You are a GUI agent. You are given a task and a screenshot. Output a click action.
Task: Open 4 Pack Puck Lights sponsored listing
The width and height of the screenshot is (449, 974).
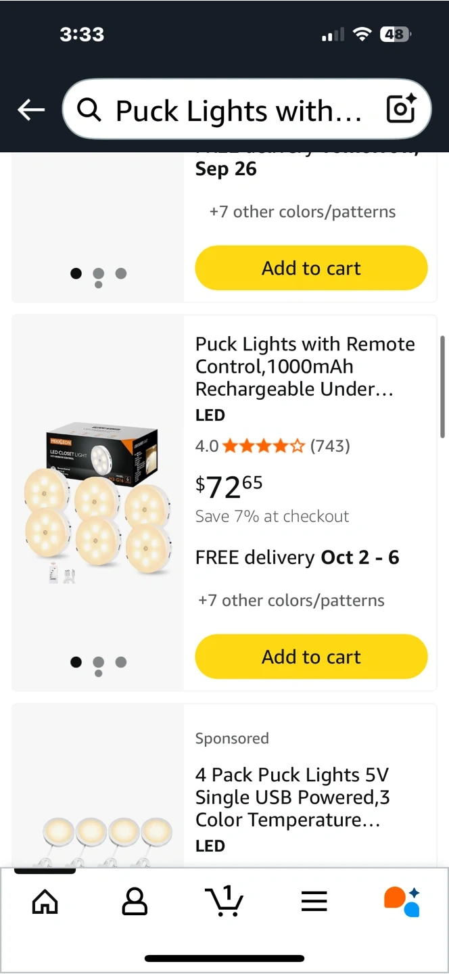coord(292,797)
